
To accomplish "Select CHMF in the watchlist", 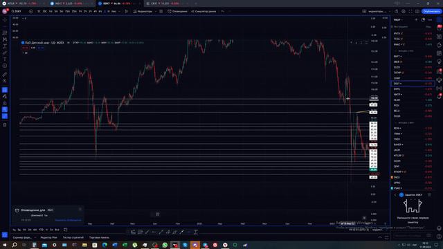I will pyautogui.click(x=413, y=78).
